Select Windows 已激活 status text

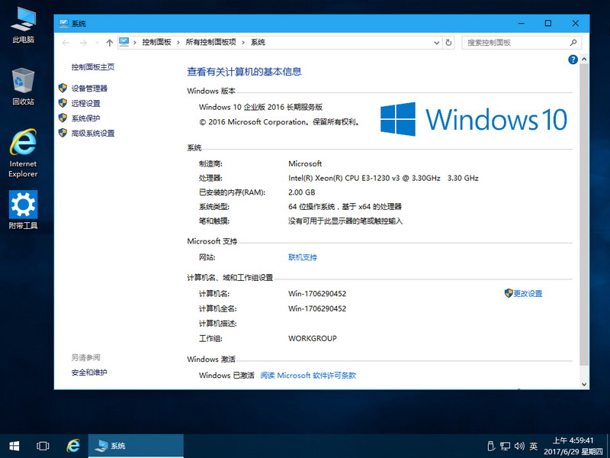pyautogui.click(x=226, y=375)
